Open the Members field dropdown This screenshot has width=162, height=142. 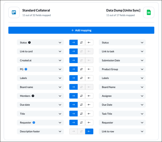click(40, 96)
